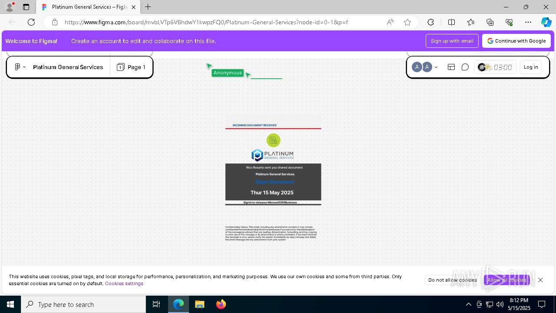Screen dimensions: 556x313
Task: Click the volume speaker icon
Action: click(500, 304)
